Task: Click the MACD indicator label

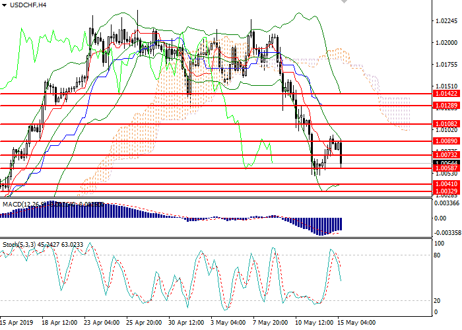Action: [x=13, y=205]
